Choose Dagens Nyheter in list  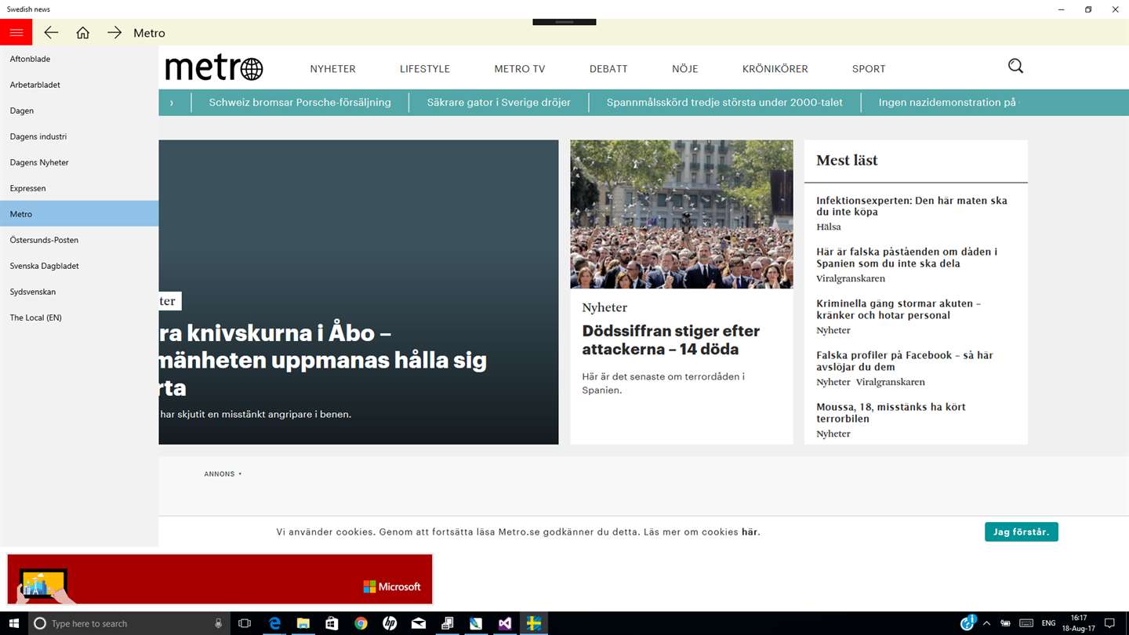[x=79, y=162]
